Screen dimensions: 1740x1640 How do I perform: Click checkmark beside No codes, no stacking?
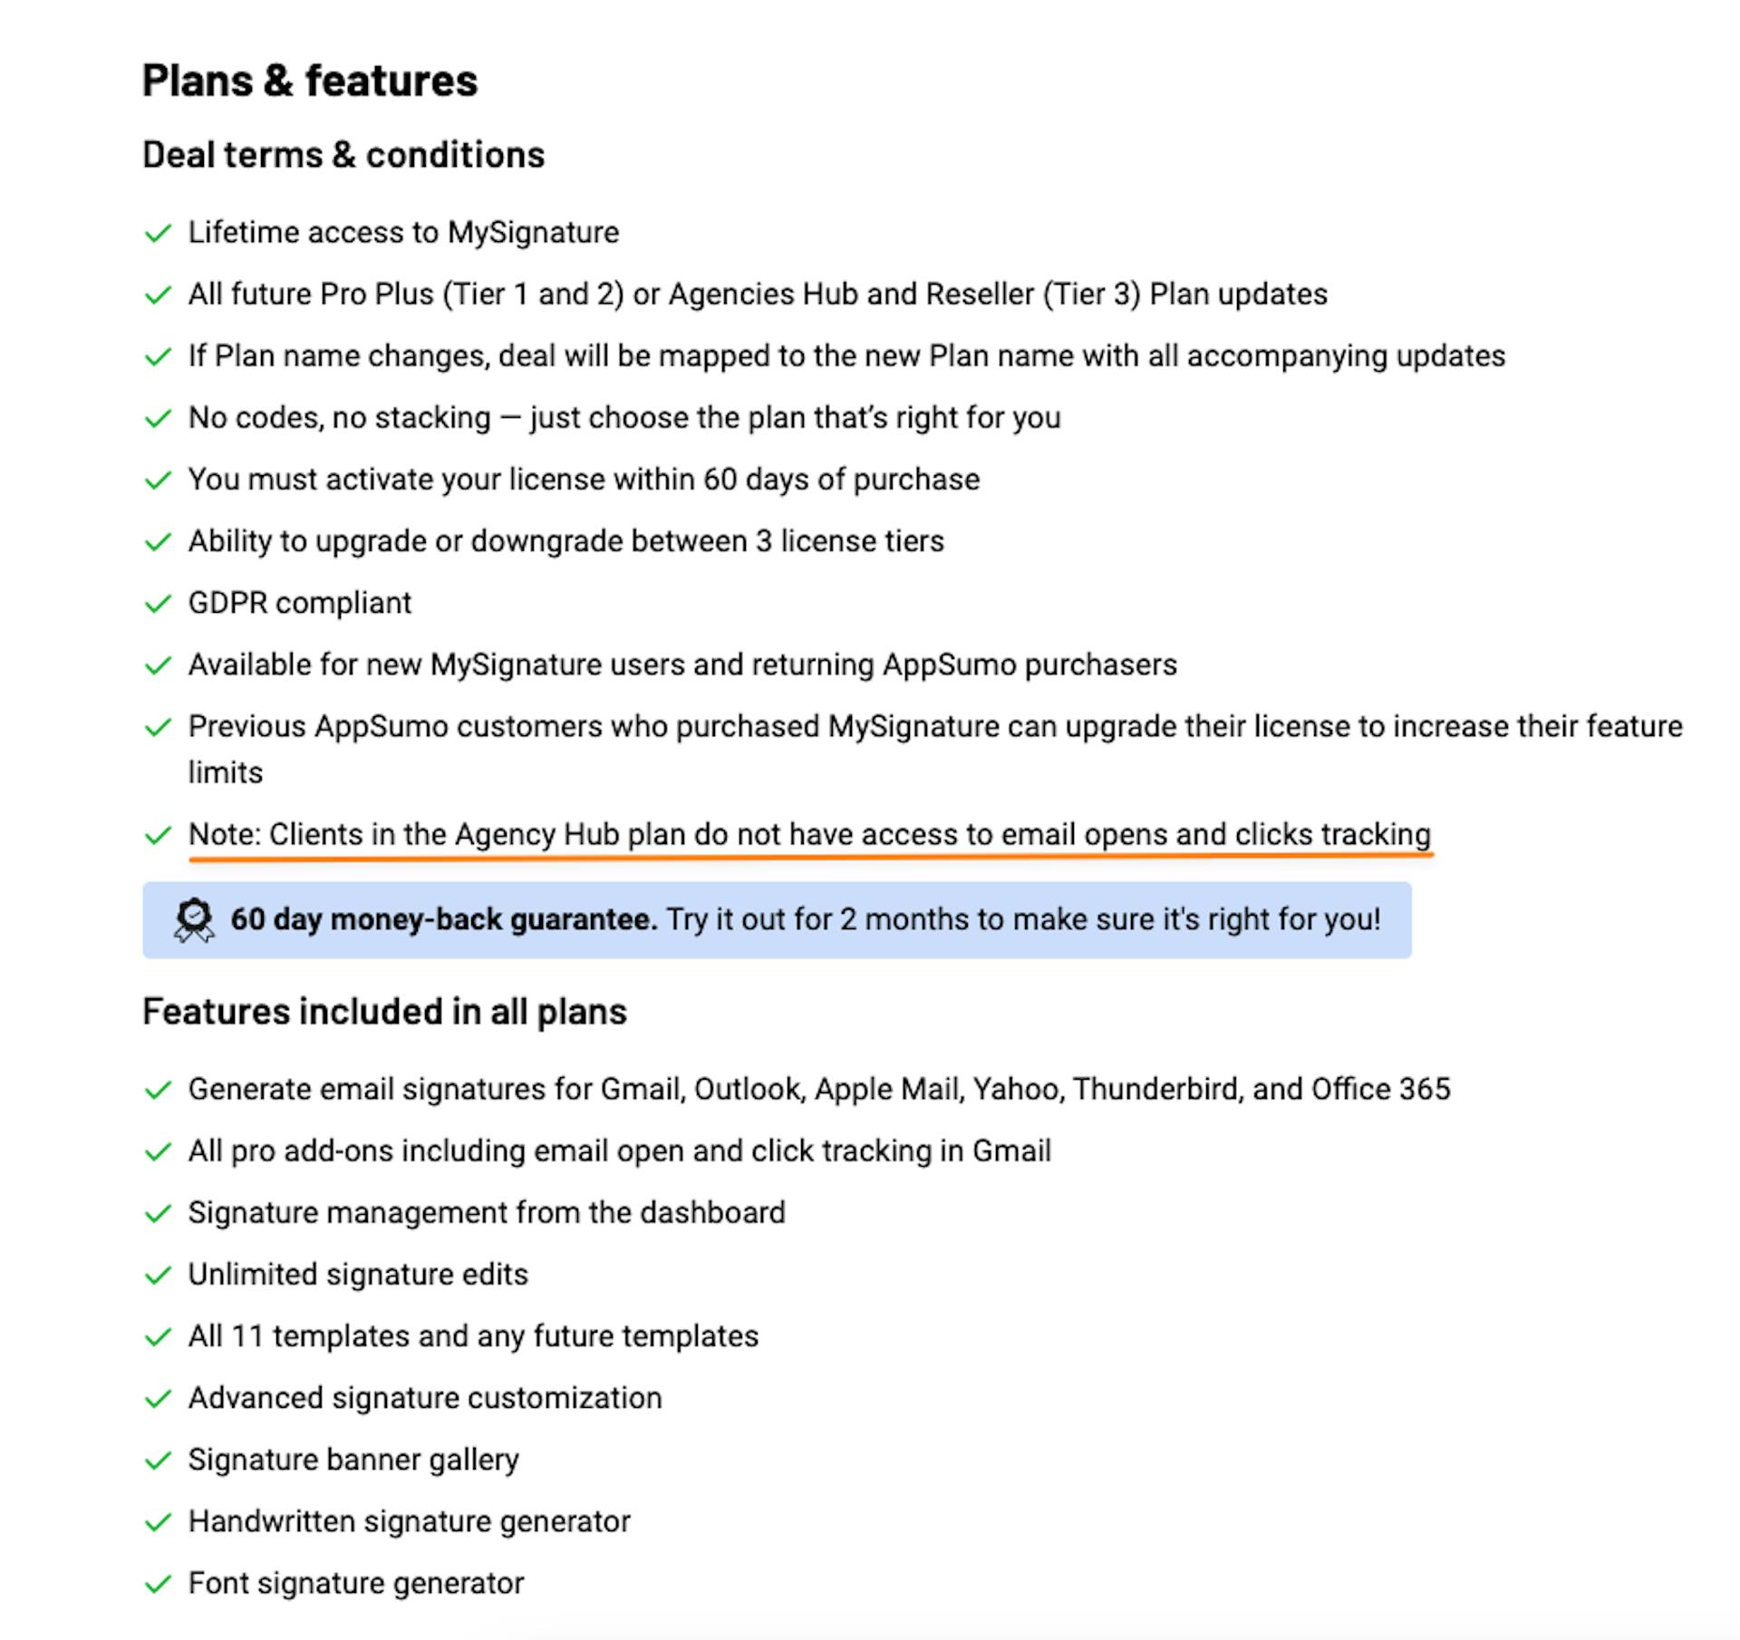click(x=159, y=419)
